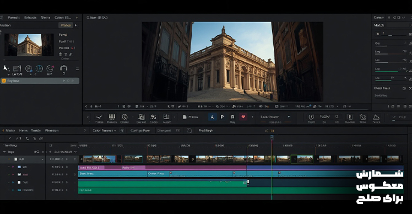Click the page icon beside the Preview label
The height and width of the screenshot is (214, 412).
[x=185, y=117]
